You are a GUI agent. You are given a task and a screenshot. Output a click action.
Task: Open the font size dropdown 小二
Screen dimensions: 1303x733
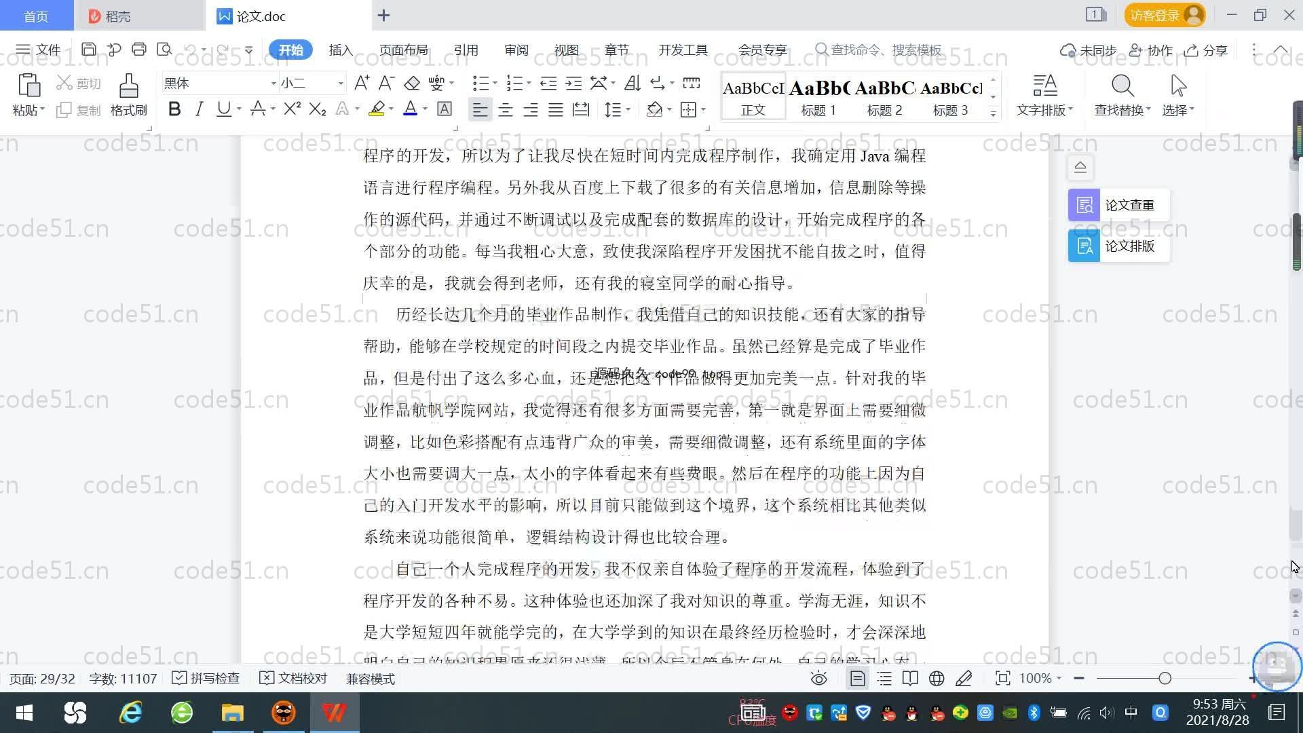[x=341, y=83]
